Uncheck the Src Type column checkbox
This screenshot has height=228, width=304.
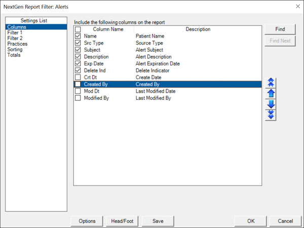pos(78,43)
